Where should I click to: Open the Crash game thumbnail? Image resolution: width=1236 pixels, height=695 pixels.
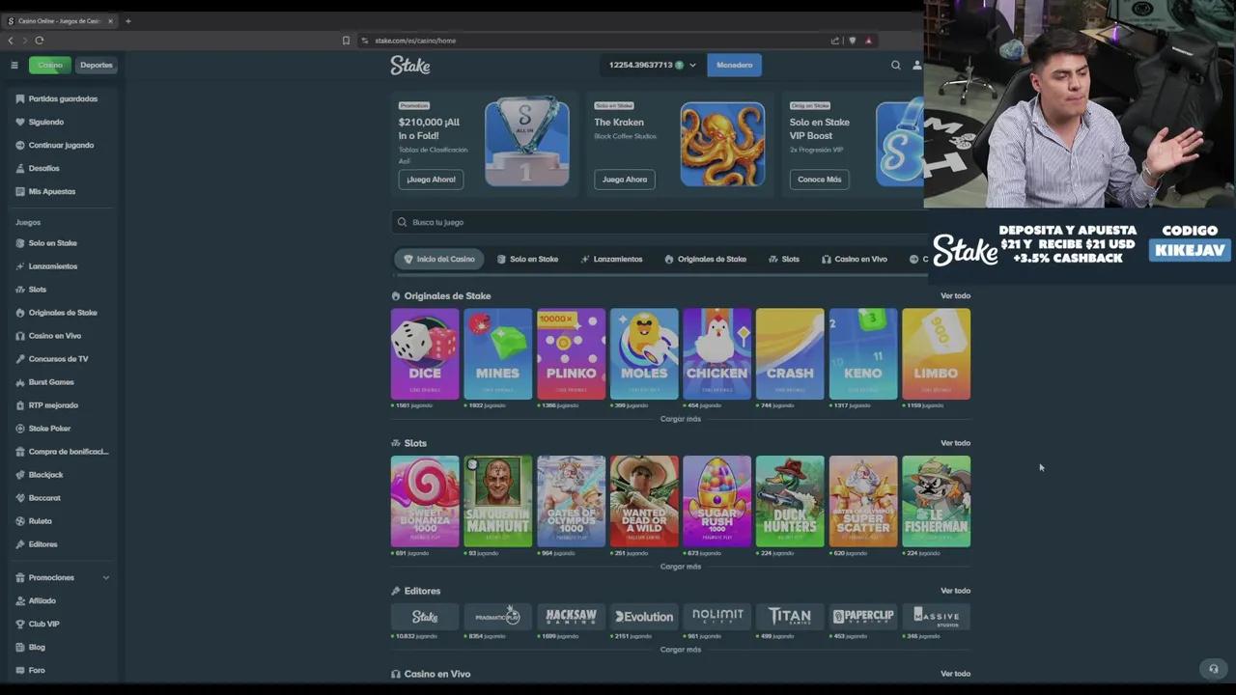(x=790, y=354)
